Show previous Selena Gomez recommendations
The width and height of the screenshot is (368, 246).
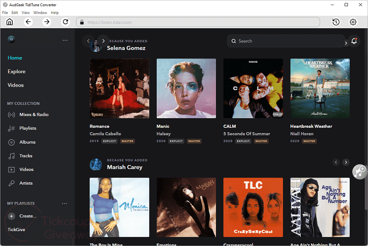pos(88,41)
